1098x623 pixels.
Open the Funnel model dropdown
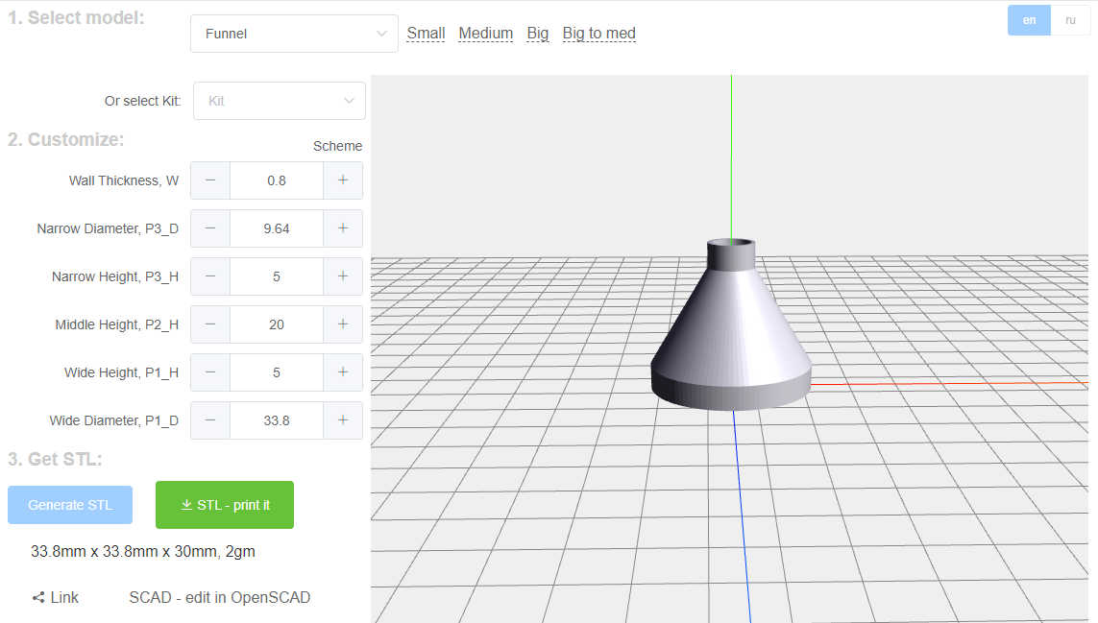pyautogui.click(x=294, y=34)
